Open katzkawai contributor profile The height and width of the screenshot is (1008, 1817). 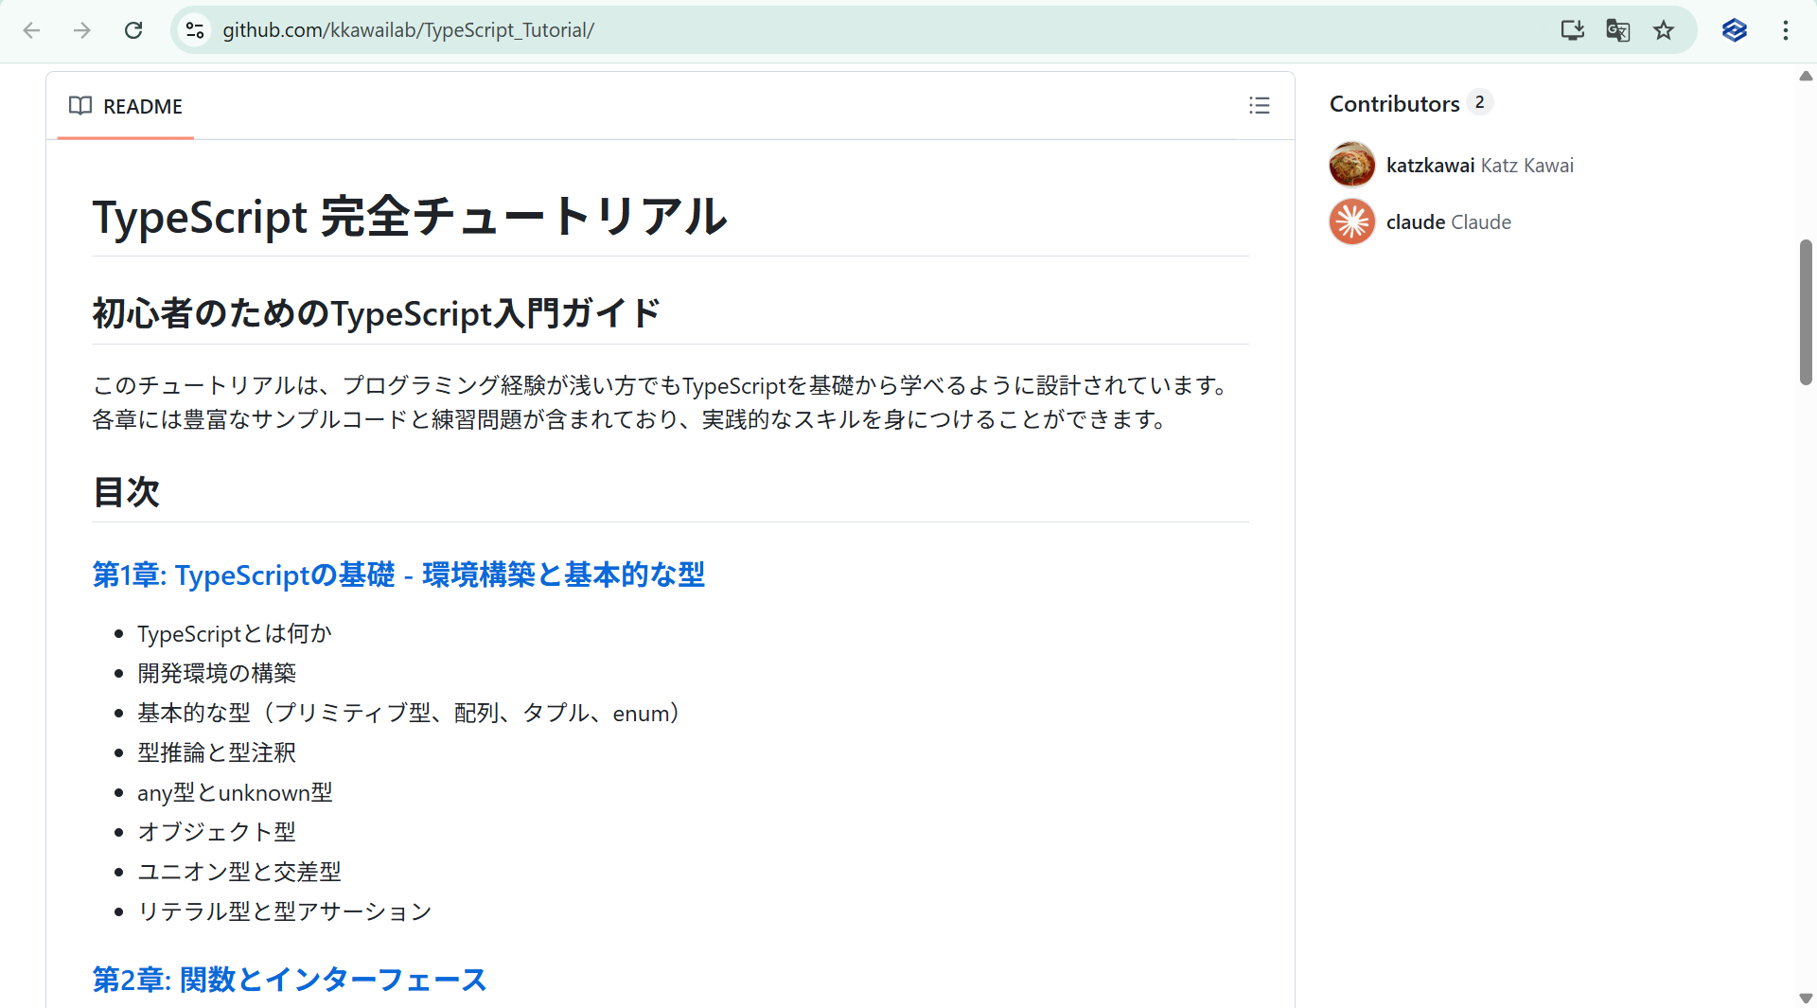1430,166
